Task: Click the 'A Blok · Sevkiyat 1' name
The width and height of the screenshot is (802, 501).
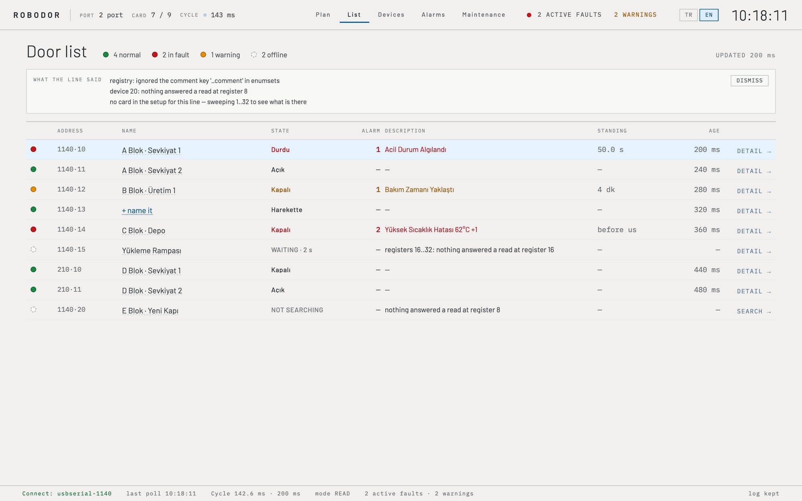Action: coord(151,150)
